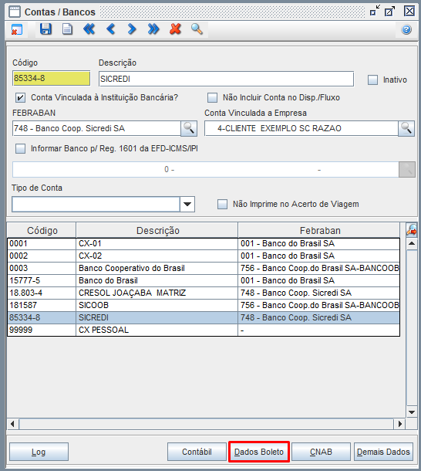421x471 pixels.
Task: Click the Dados Boleto button
Action: pos(259,452)
